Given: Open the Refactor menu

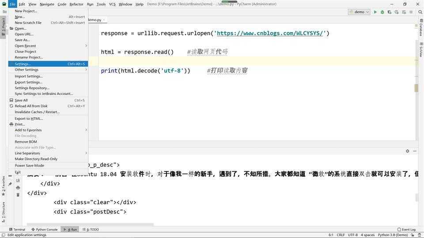Looking at the screenshot, I should pyautogui.click(x=76, y=4).
